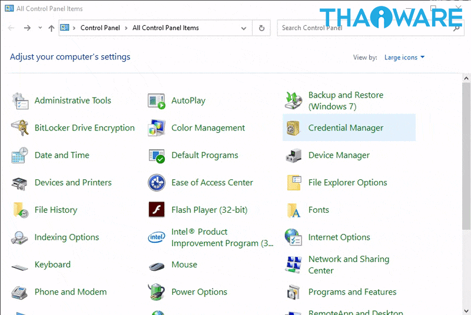Click the Date and Time calendar icon
This screenshot has height=315, width=471.
(20, 155)
